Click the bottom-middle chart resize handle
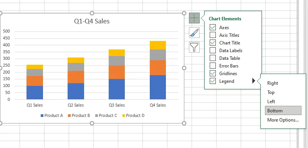Viewport: 308px width, 148px height. (92, 123)
